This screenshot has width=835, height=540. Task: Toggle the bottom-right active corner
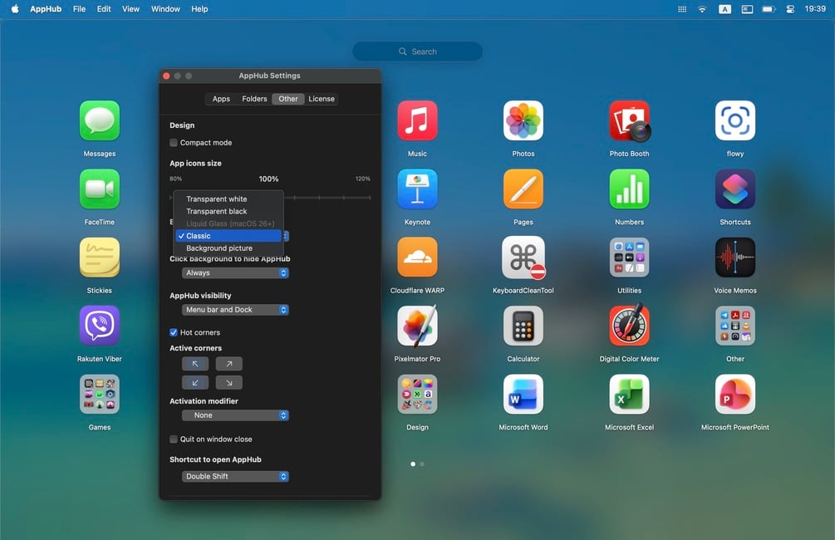coord(229,382)
